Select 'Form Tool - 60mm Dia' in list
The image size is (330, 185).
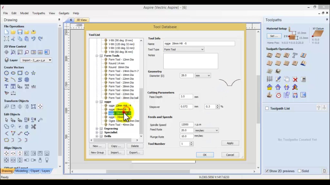(x=121, y=90)
